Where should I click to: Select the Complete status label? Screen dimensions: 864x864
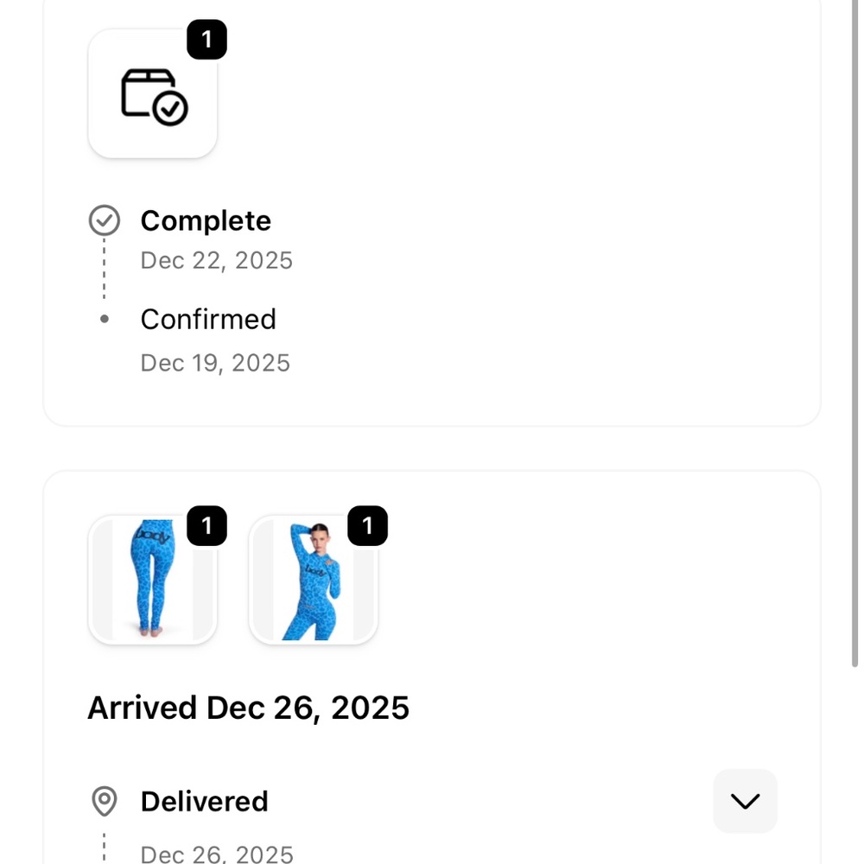(x=206, y=221)
